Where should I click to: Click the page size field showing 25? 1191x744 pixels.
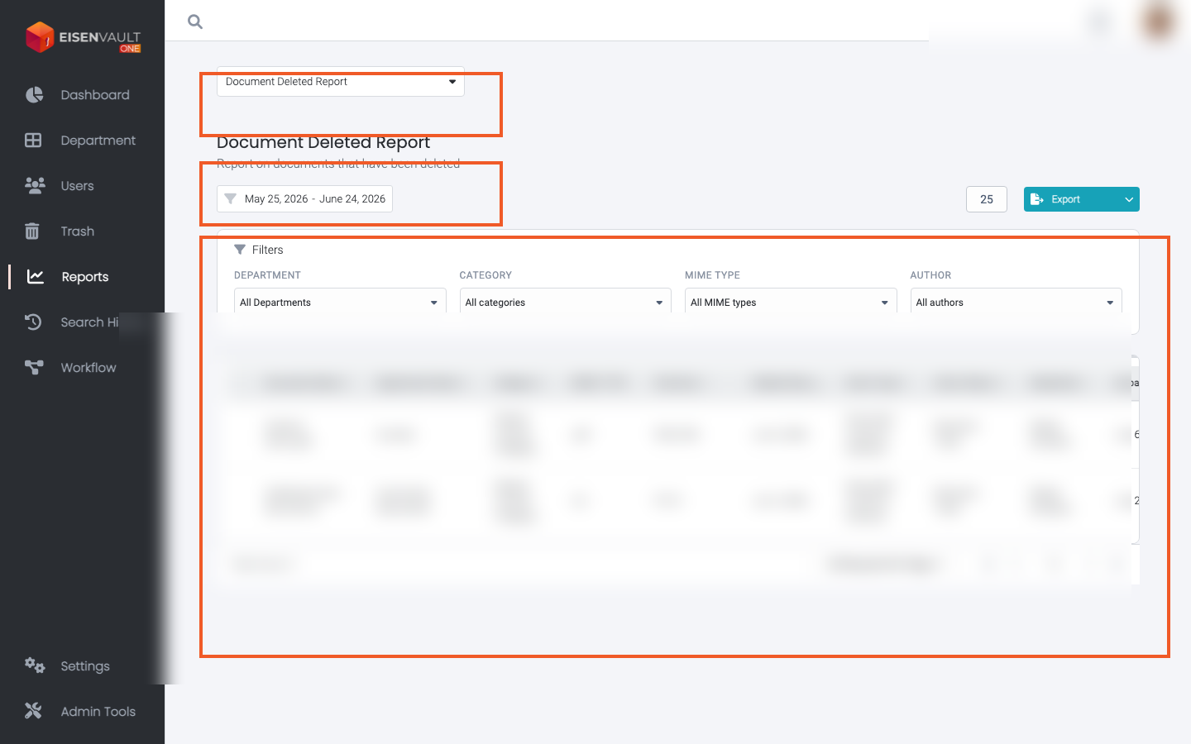[987, 199]
